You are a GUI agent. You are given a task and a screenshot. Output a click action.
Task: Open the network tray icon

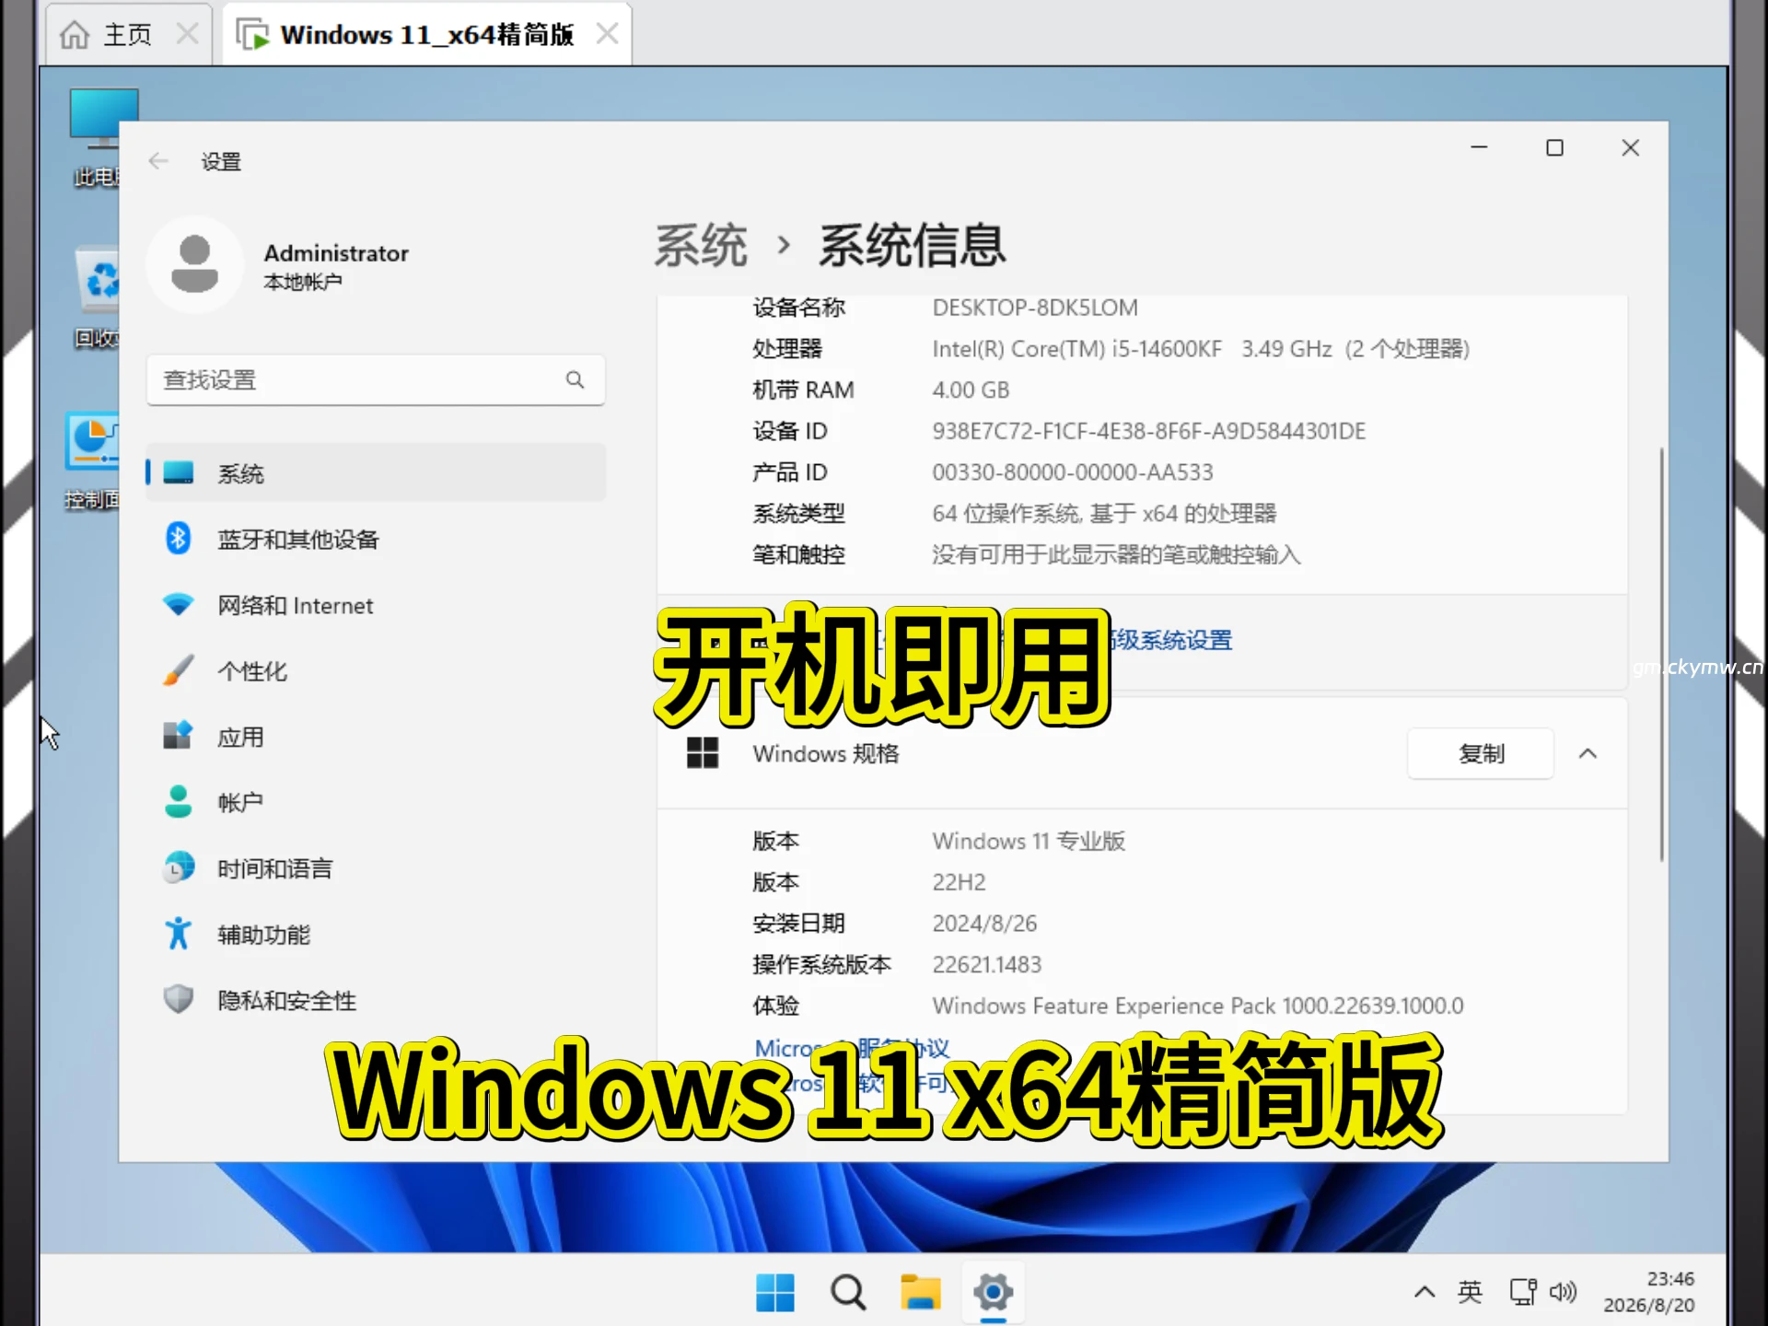point(1523,1292)
